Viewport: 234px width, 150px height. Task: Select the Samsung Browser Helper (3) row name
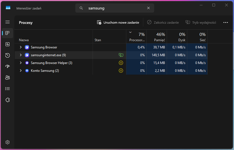(51, 63)
